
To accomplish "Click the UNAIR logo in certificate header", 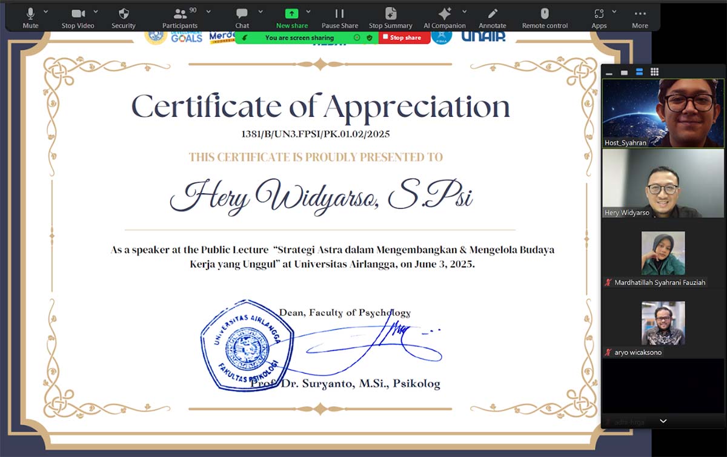I will 483,37.
